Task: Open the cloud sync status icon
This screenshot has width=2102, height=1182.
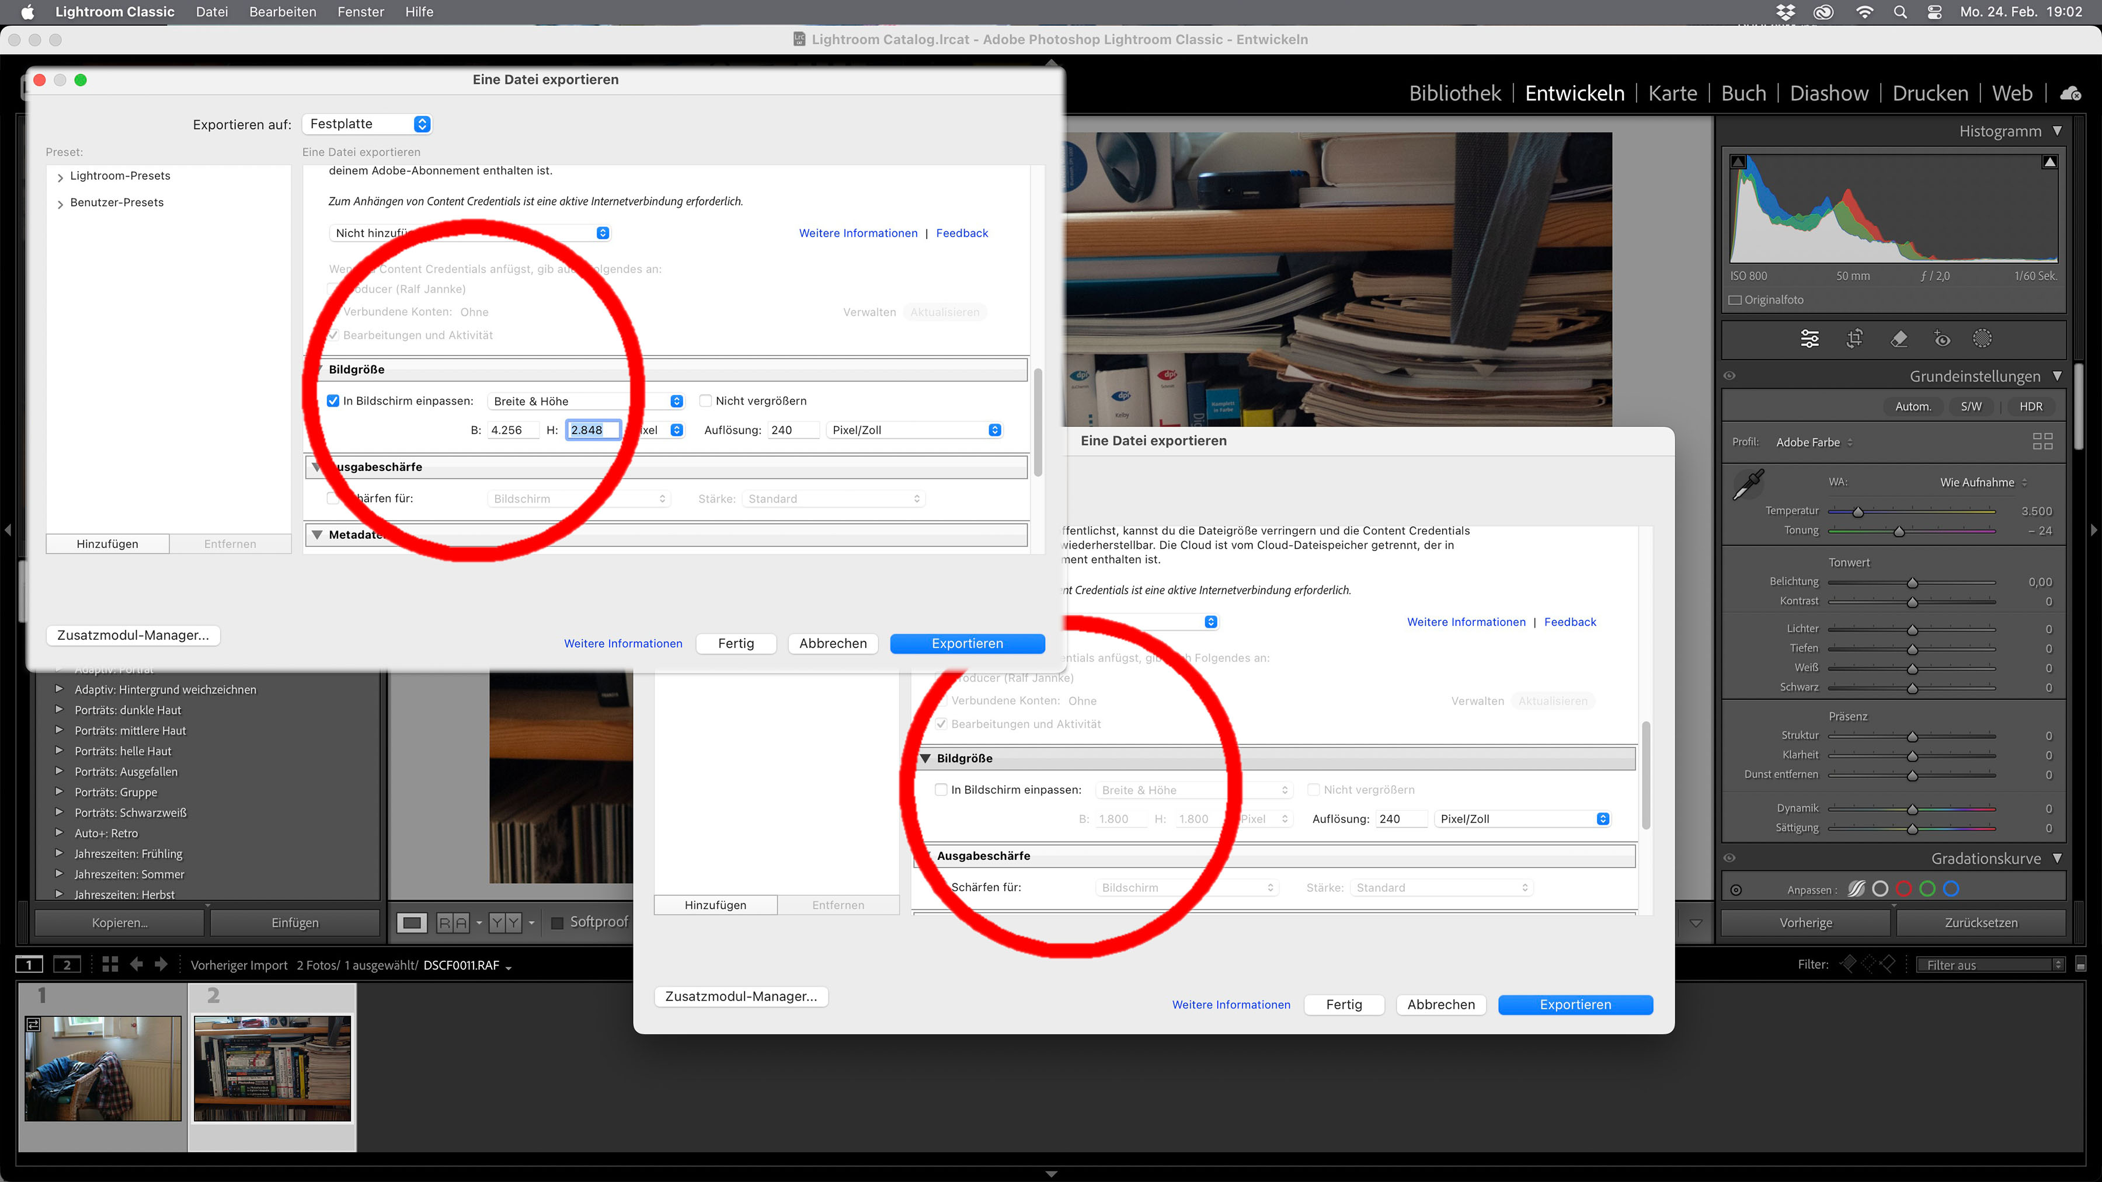Action: coord(2070,94)
